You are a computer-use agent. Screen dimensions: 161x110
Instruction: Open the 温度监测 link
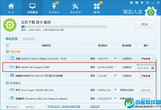tap(95, 107)
